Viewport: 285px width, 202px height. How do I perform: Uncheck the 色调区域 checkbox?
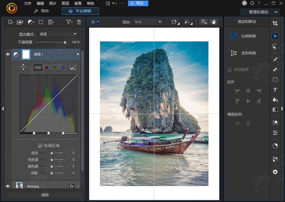(40, 146)
